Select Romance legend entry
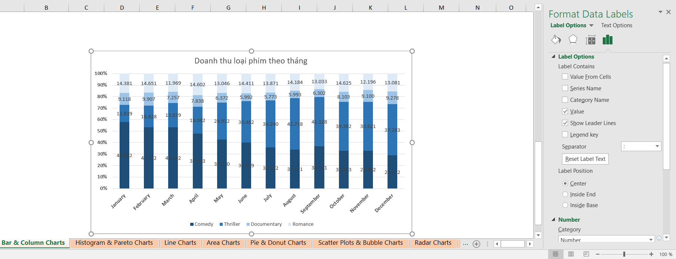Viewport: 676px width, 259px height. pyautogui.click(x=301, y=224)
